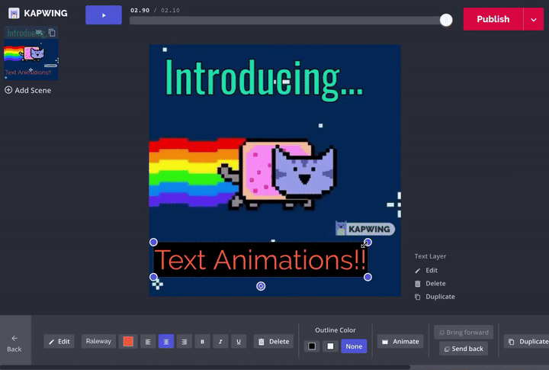Align text to the left
549x370 pixels.
pos(148,342)
